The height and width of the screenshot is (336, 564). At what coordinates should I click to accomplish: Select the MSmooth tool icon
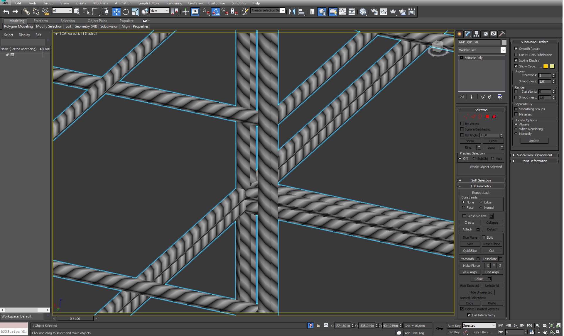coord(467,259)
